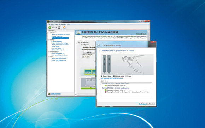
Task: Click the grey Forward arrow icon
Action: (59, 28)
